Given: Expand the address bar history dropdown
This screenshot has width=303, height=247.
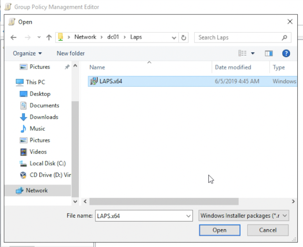Looking at the screenshot, I should click(174, 38).
